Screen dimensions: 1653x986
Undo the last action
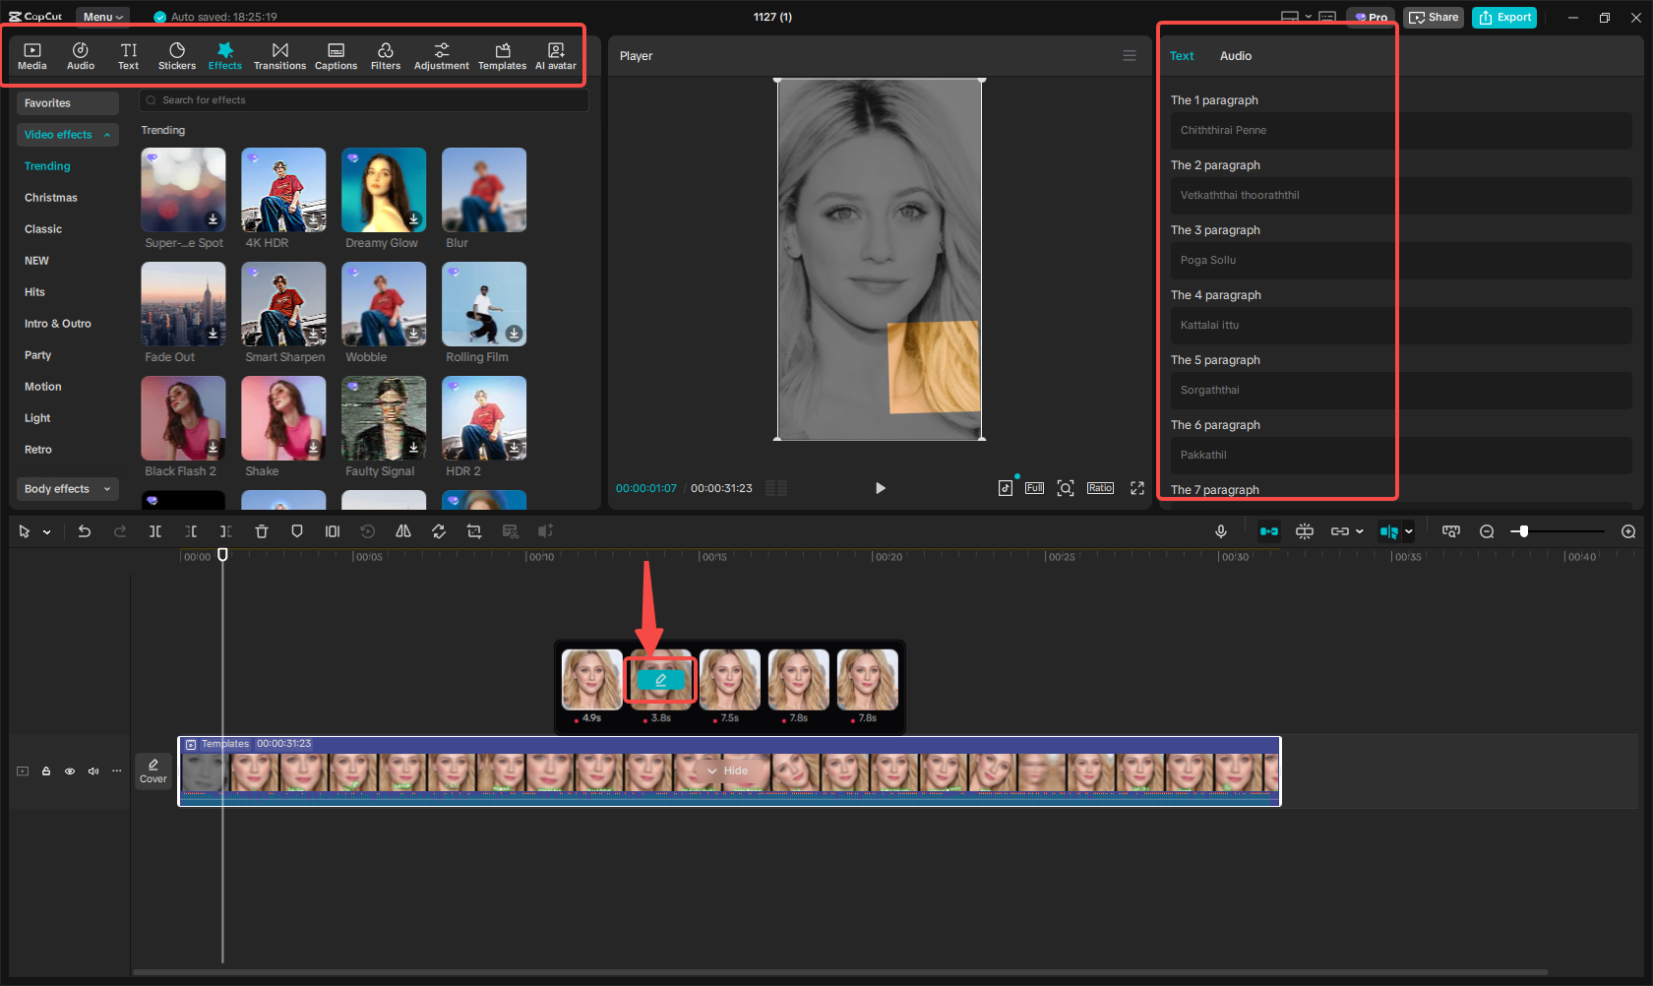coord(85,530)
